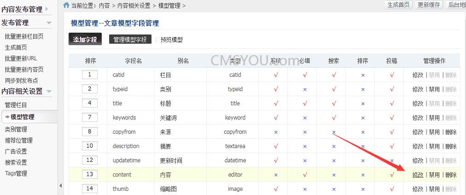Expand the 内容发布管理 section arrow
466x195 pixels.
[47, 9]
